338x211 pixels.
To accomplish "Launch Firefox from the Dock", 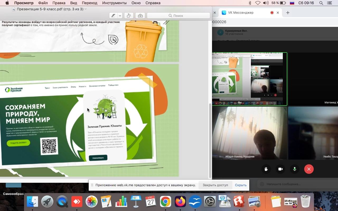I will click(x=180, y=202).
